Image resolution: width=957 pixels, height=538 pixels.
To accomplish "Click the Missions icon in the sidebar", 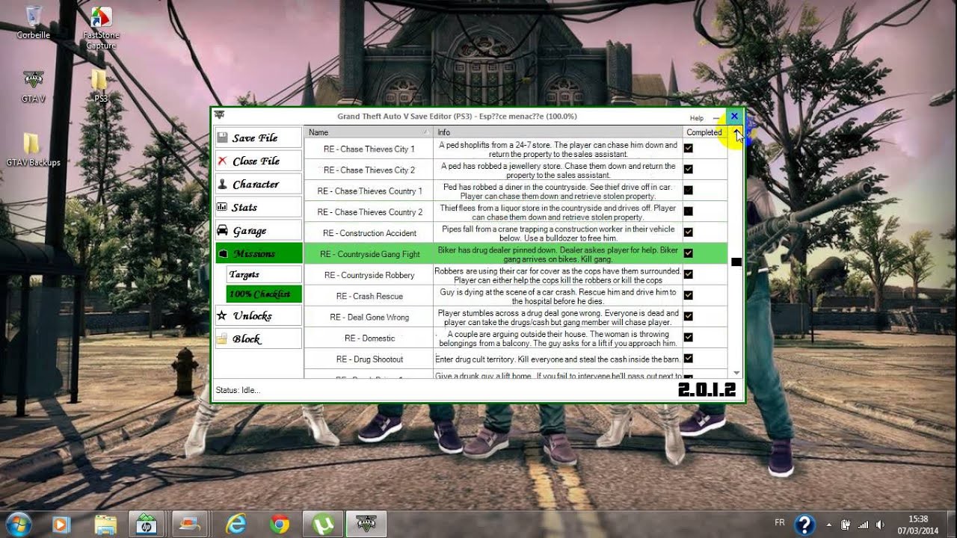I will click(222, 254).
